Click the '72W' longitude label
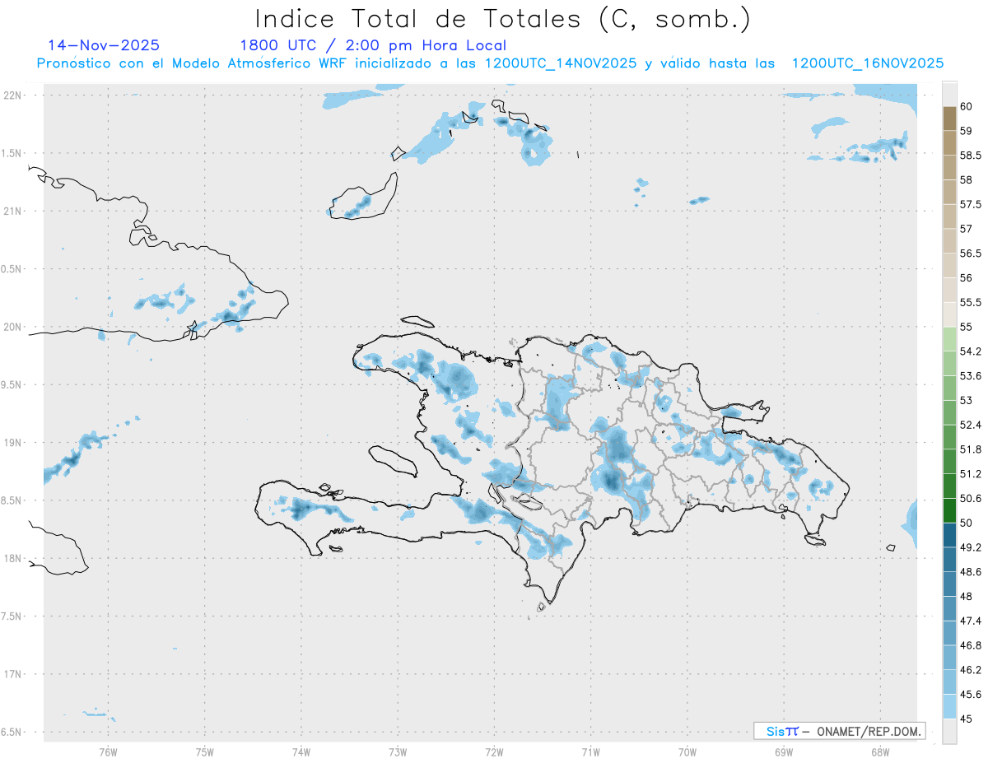This screenshot has height=763, width=988. click(x=494, y=751)
